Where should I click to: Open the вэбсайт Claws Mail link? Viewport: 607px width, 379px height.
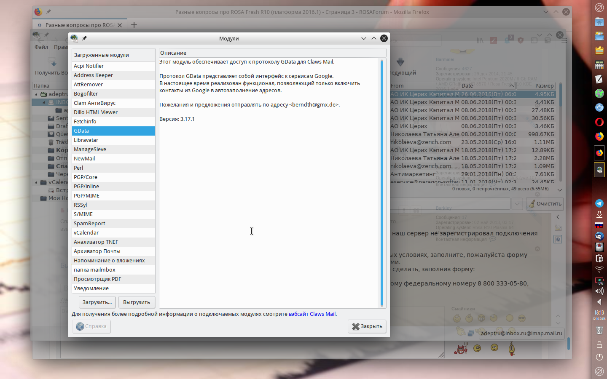(x=312, y=314)
